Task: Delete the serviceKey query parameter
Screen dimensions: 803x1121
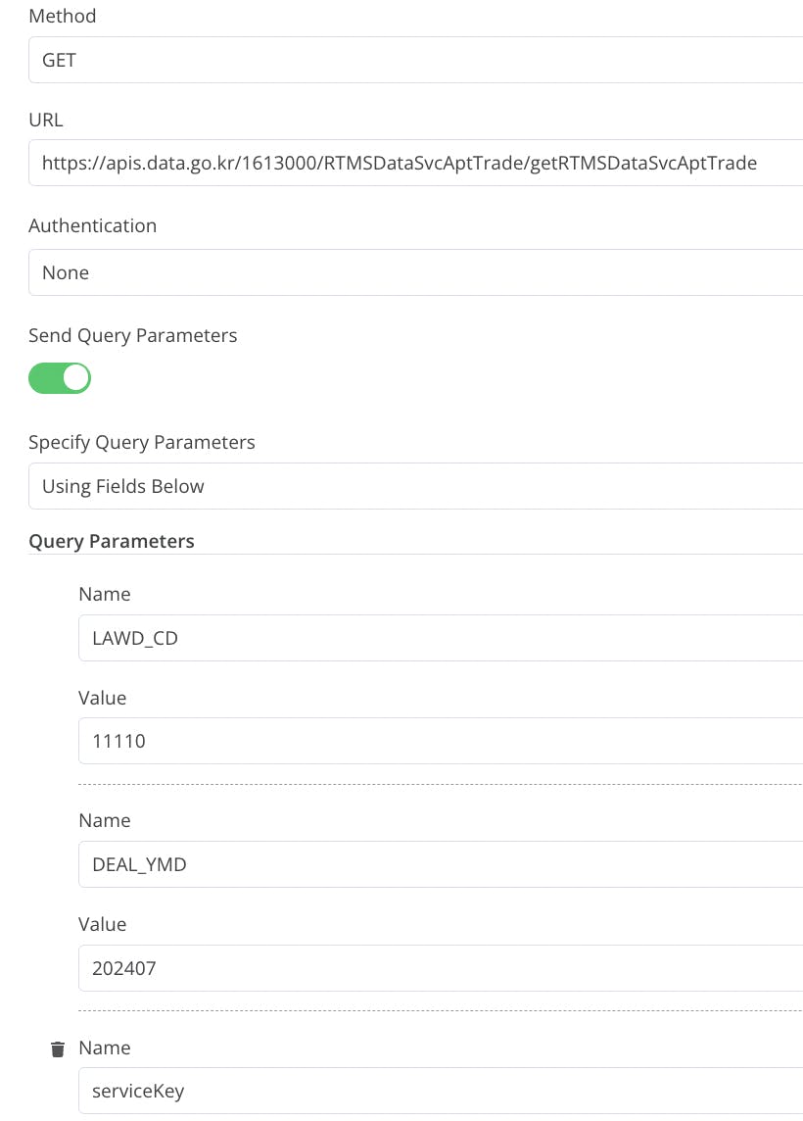Action: (x=58, y=1048)
